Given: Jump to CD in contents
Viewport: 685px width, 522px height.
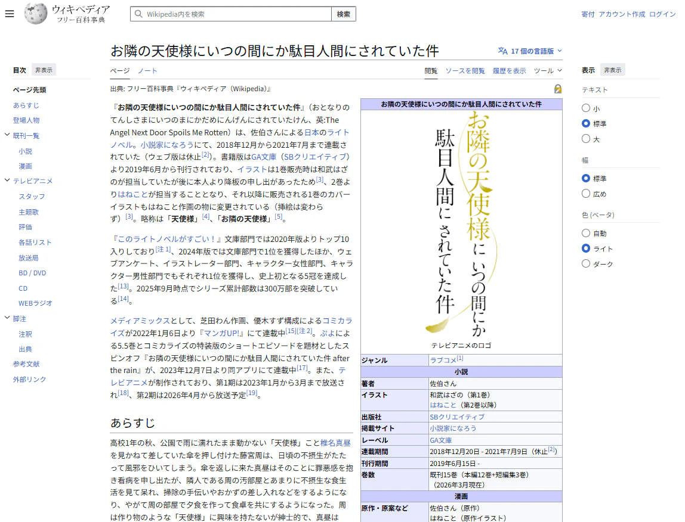Looking at the screenshot, I should [x=23, y=288].
